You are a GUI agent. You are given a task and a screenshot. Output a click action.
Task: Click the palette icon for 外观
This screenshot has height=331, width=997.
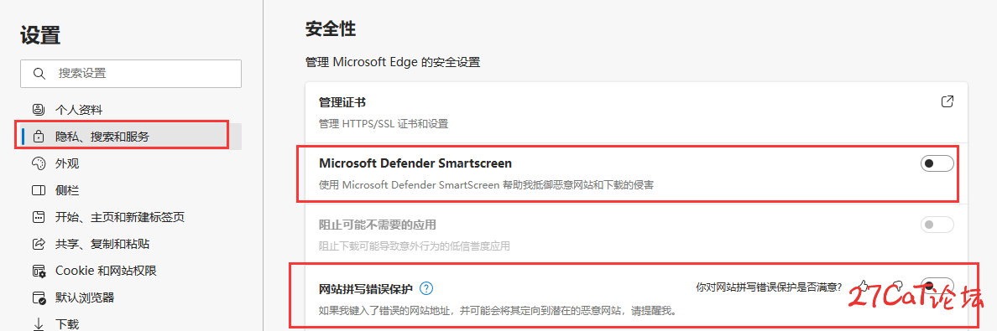tap(39, 163)
